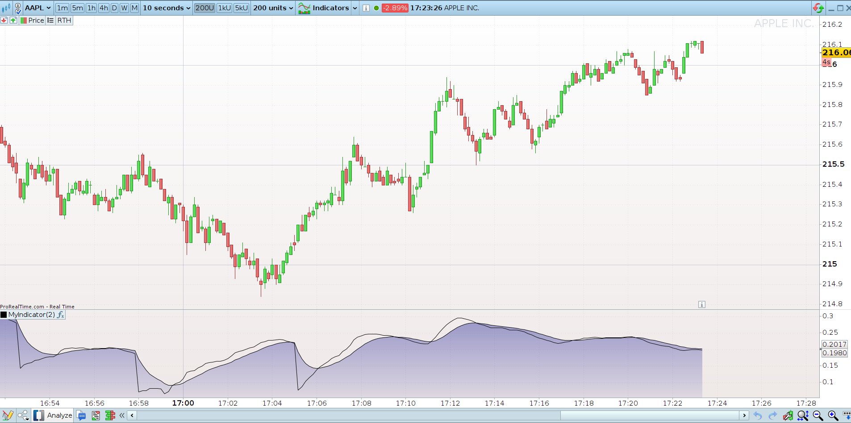Click the zoom in magnifier icon

(833, 416)
